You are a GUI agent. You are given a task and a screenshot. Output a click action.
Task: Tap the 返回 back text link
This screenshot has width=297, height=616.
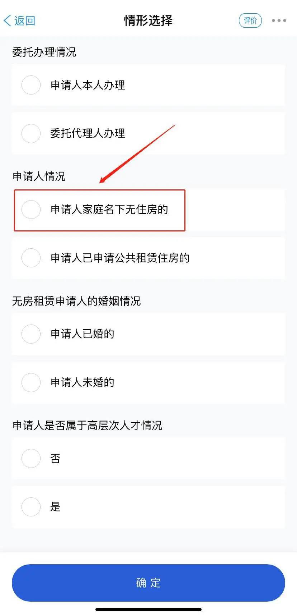pyautogui.click(x=25, y=20)
